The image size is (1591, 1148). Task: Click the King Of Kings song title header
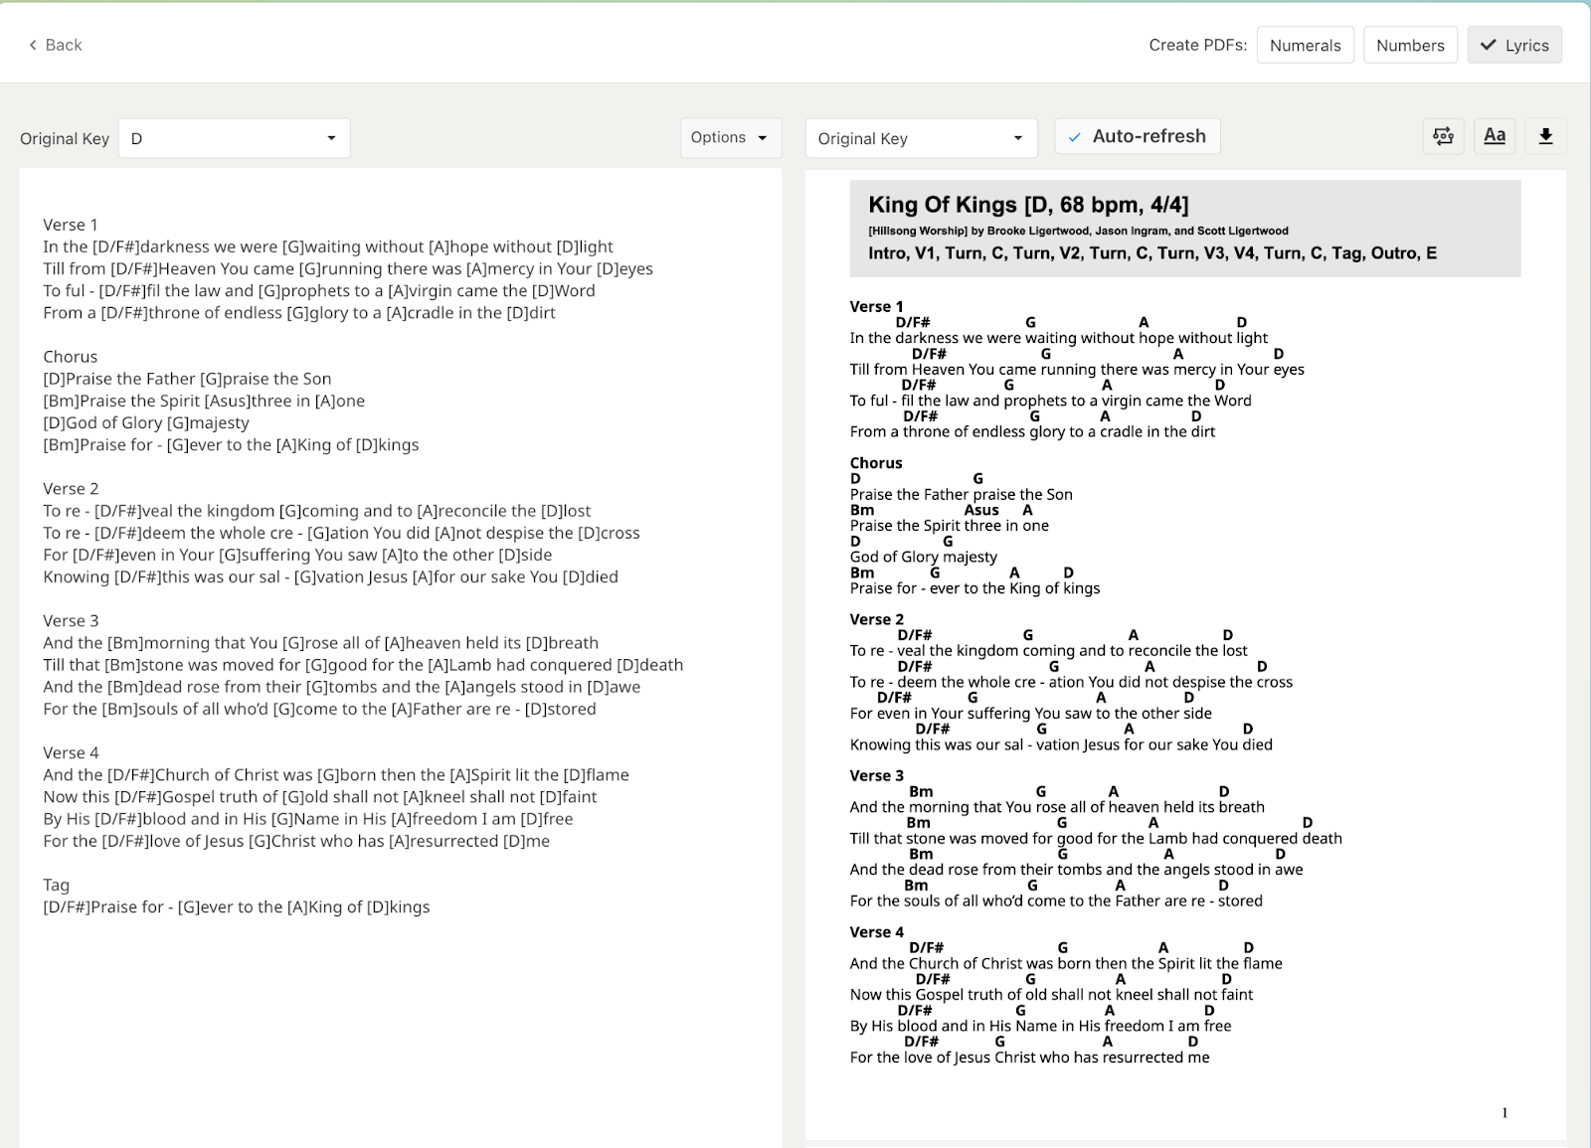1030,205
